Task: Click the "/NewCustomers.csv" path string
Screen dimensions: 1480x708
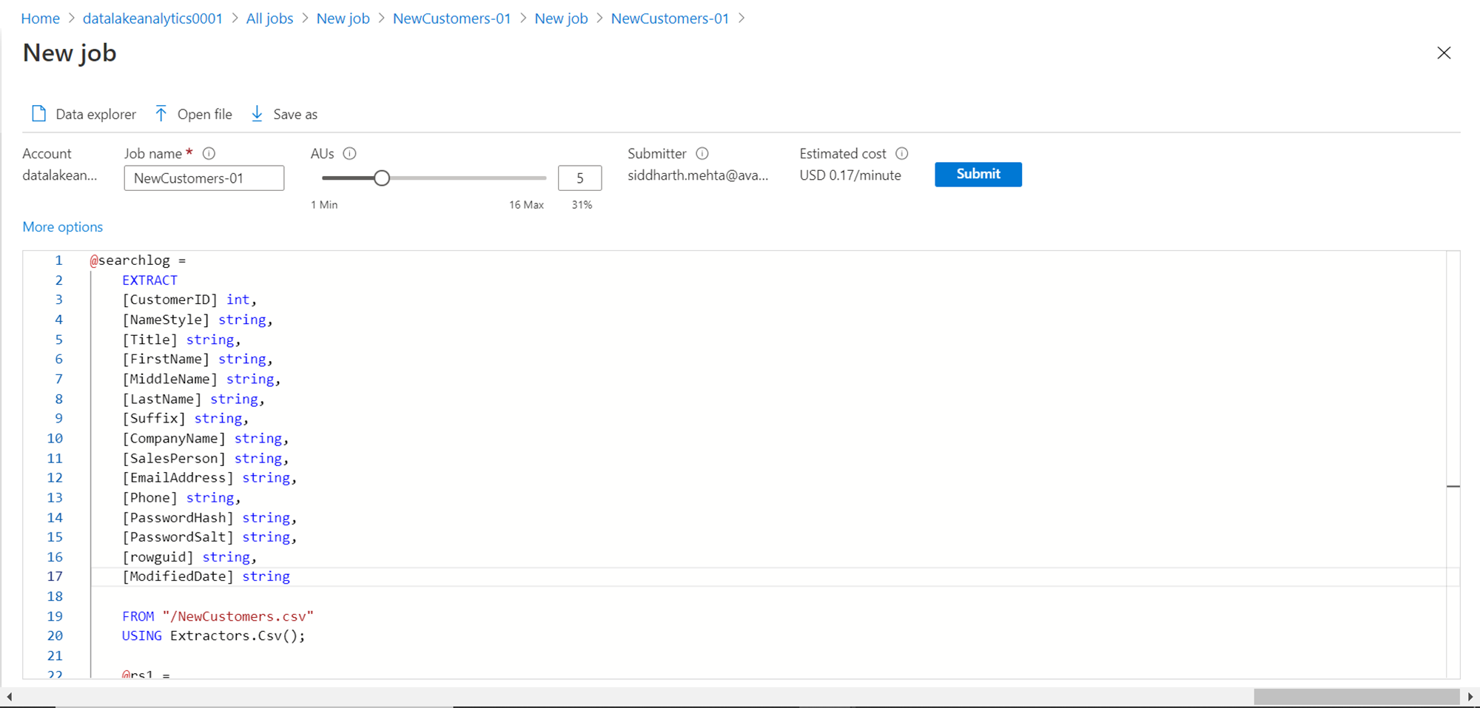Action: point(238,616)
